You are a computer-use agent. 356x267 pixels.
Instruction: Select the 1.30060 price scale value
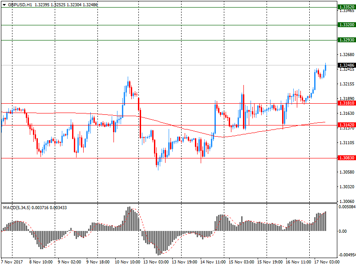tap(347, 202)
